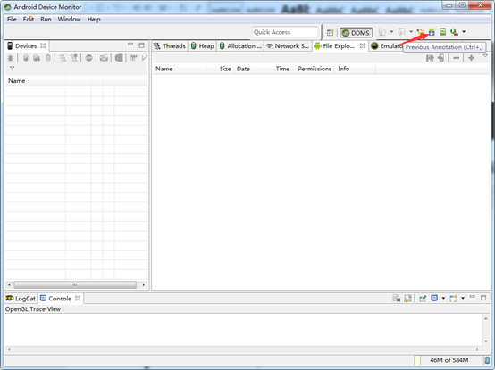
Task: Click Permissions column header in File Explorer
Action: pyautogui.click(x=315, y=69)
